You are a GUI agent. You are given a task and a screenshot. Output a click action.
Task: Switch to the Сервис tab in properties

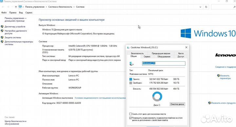[x=147, y=57]
